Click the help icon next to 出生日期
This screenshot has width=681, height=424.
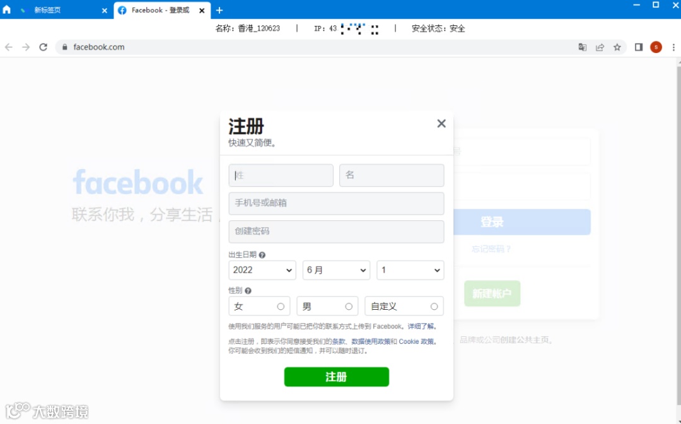point(262,255)
